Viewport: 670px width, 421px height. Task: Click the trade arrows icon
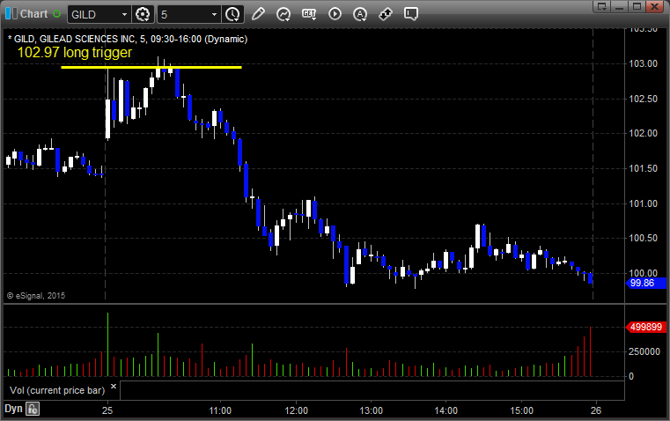click(x=386, y=14)
